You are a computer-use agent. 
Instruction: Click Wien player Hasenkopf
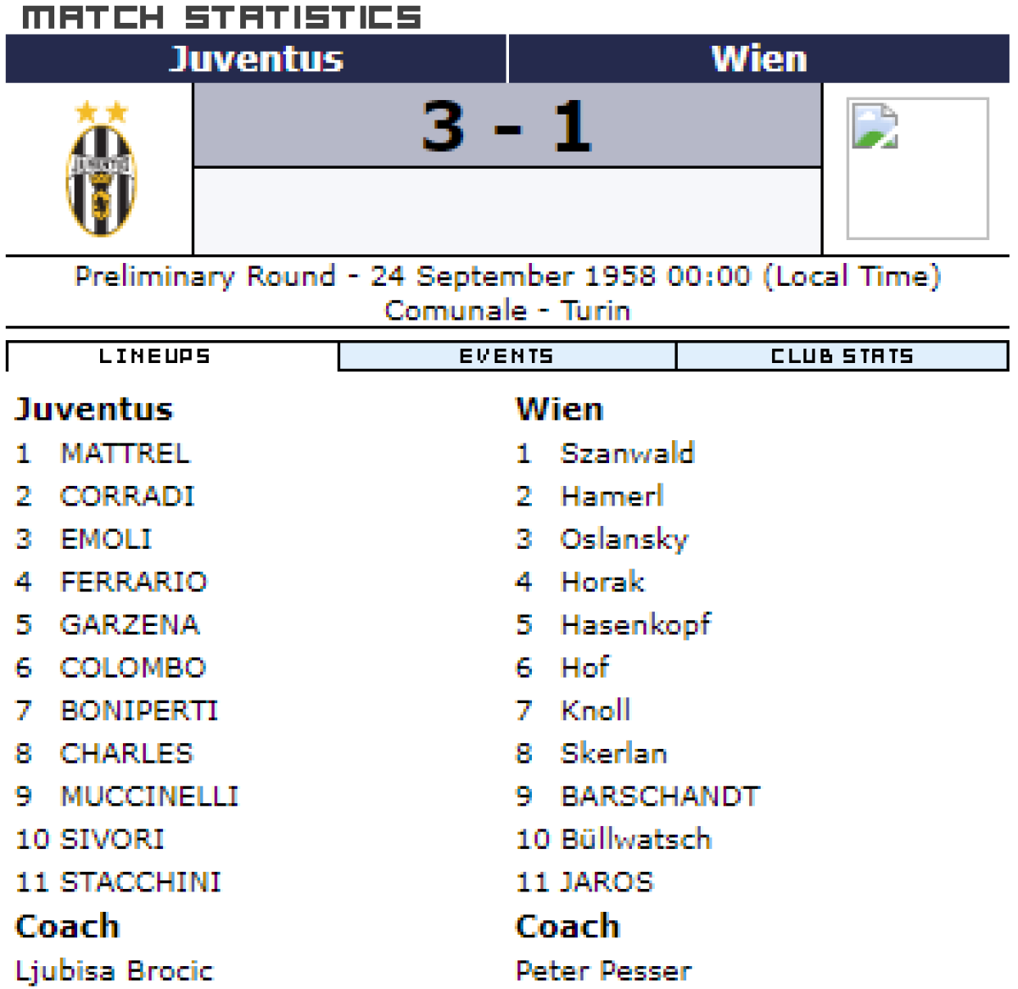[635, 625]
